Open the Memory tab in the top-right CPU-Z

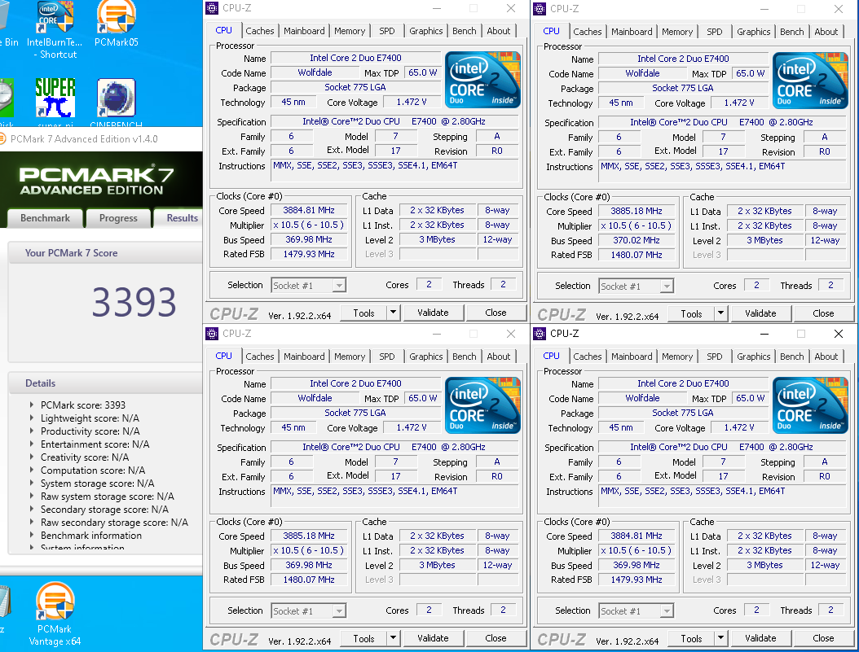pos(677,32)
